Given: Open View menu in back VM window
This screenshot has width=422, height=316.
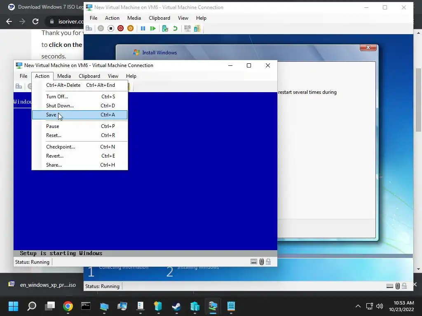Looking at the screenshot, I should click(x=183, y=18).
